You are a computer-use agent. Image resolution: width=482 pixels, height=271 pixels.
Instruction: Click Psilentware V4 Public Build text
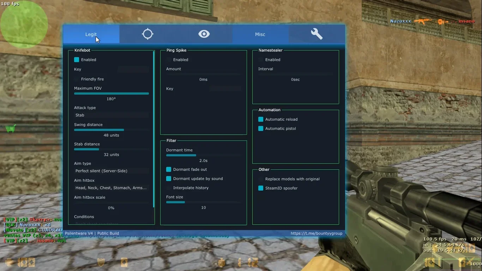point(92,233)
